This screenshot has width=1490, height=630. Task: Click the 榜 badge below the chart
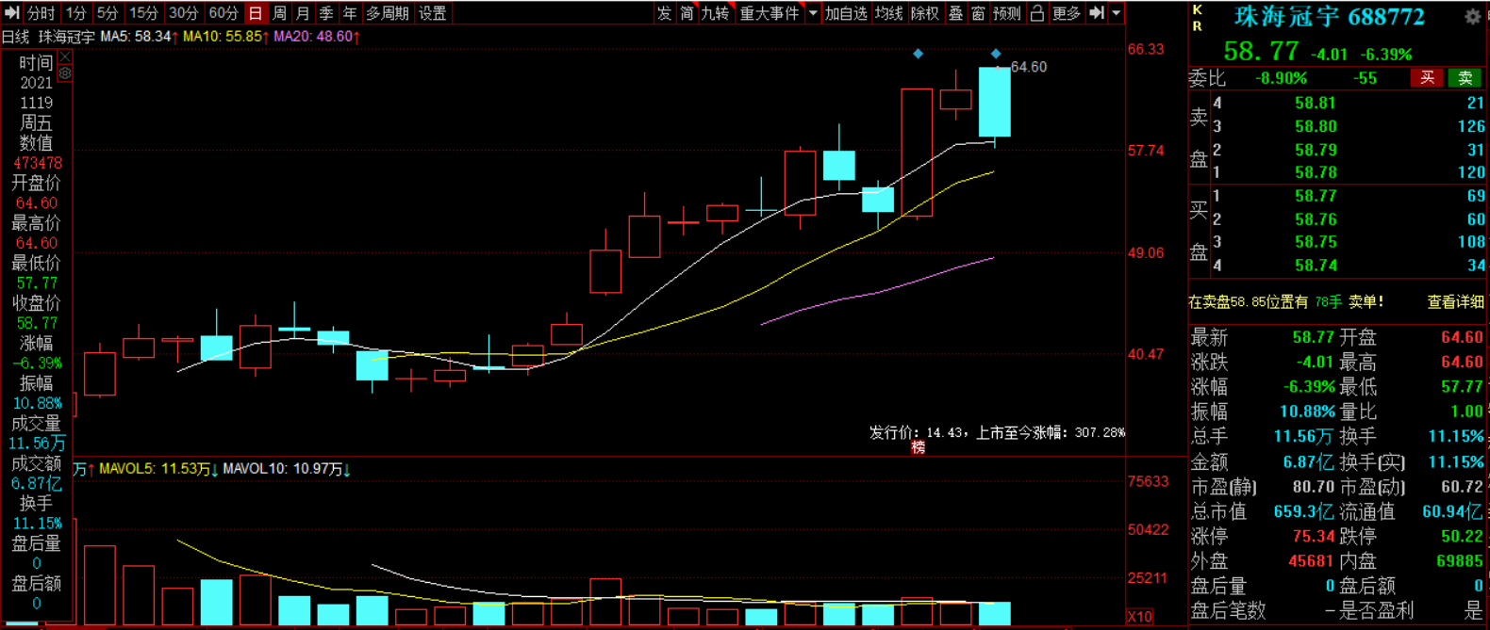918,448
